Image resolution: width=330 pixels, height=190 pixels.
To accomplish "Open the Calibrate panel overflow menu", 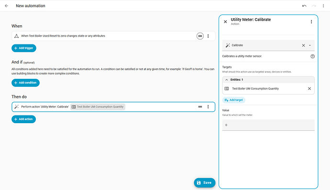I will (x=311, y=21).
